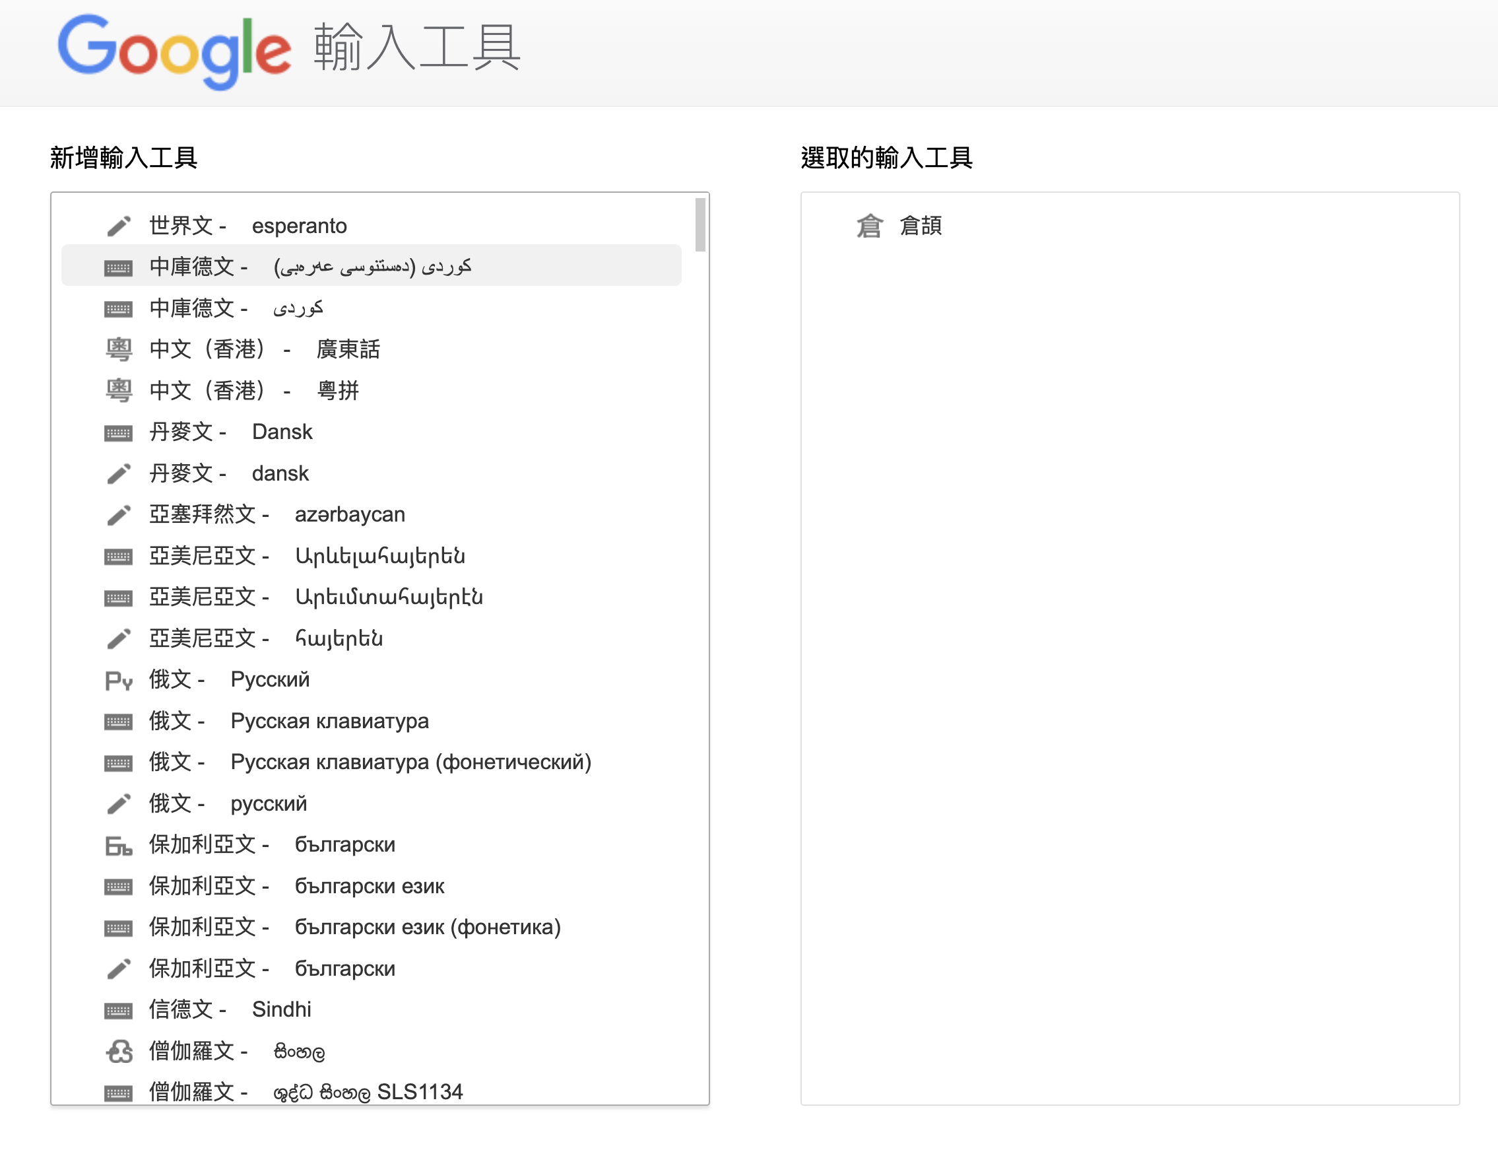Click the azərbaycan handwriting pencil icon
Viewport: 1498px width, 1154px height.
point(119,514)
